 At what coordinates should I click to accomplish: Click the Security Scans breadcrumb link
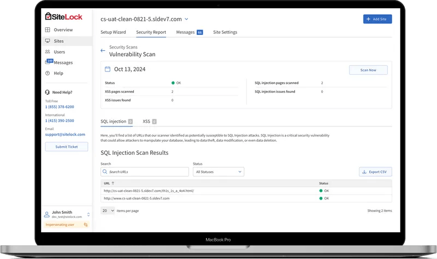pos(123,47)
